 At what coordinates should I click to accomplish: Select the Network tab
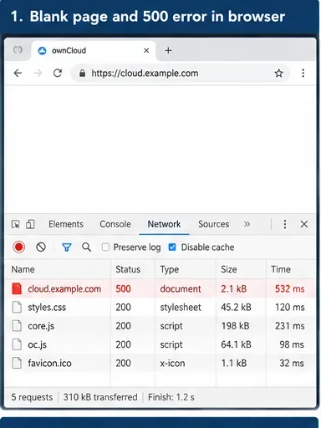tap(164, 224)
